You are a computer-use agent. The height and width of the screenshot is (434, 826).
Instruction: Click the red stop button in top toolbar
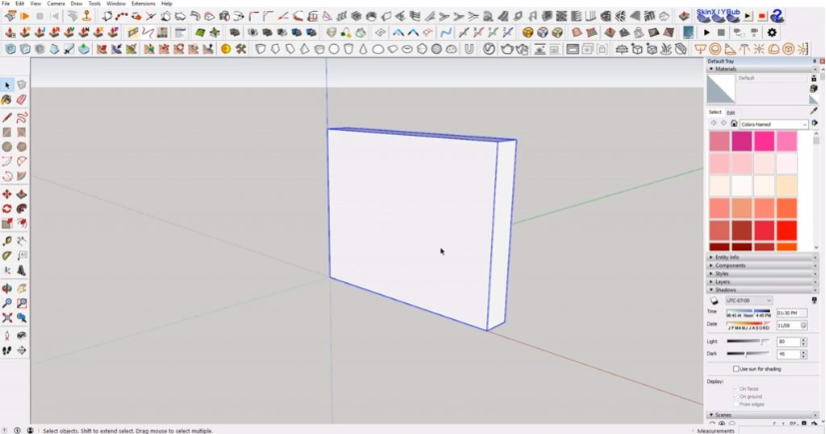(x=762, y=16)
